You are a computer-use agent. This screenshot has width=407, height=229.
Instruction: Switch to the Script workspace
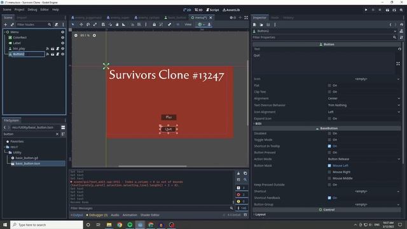coord(212,10)
